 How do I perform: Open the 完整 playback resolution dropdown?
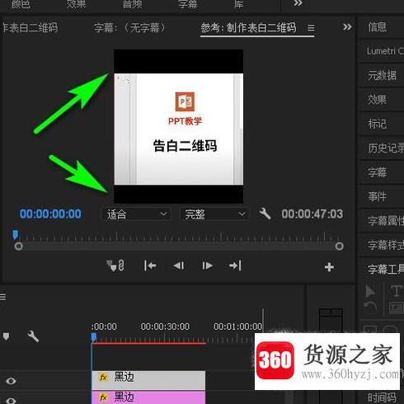pos(214,214)
